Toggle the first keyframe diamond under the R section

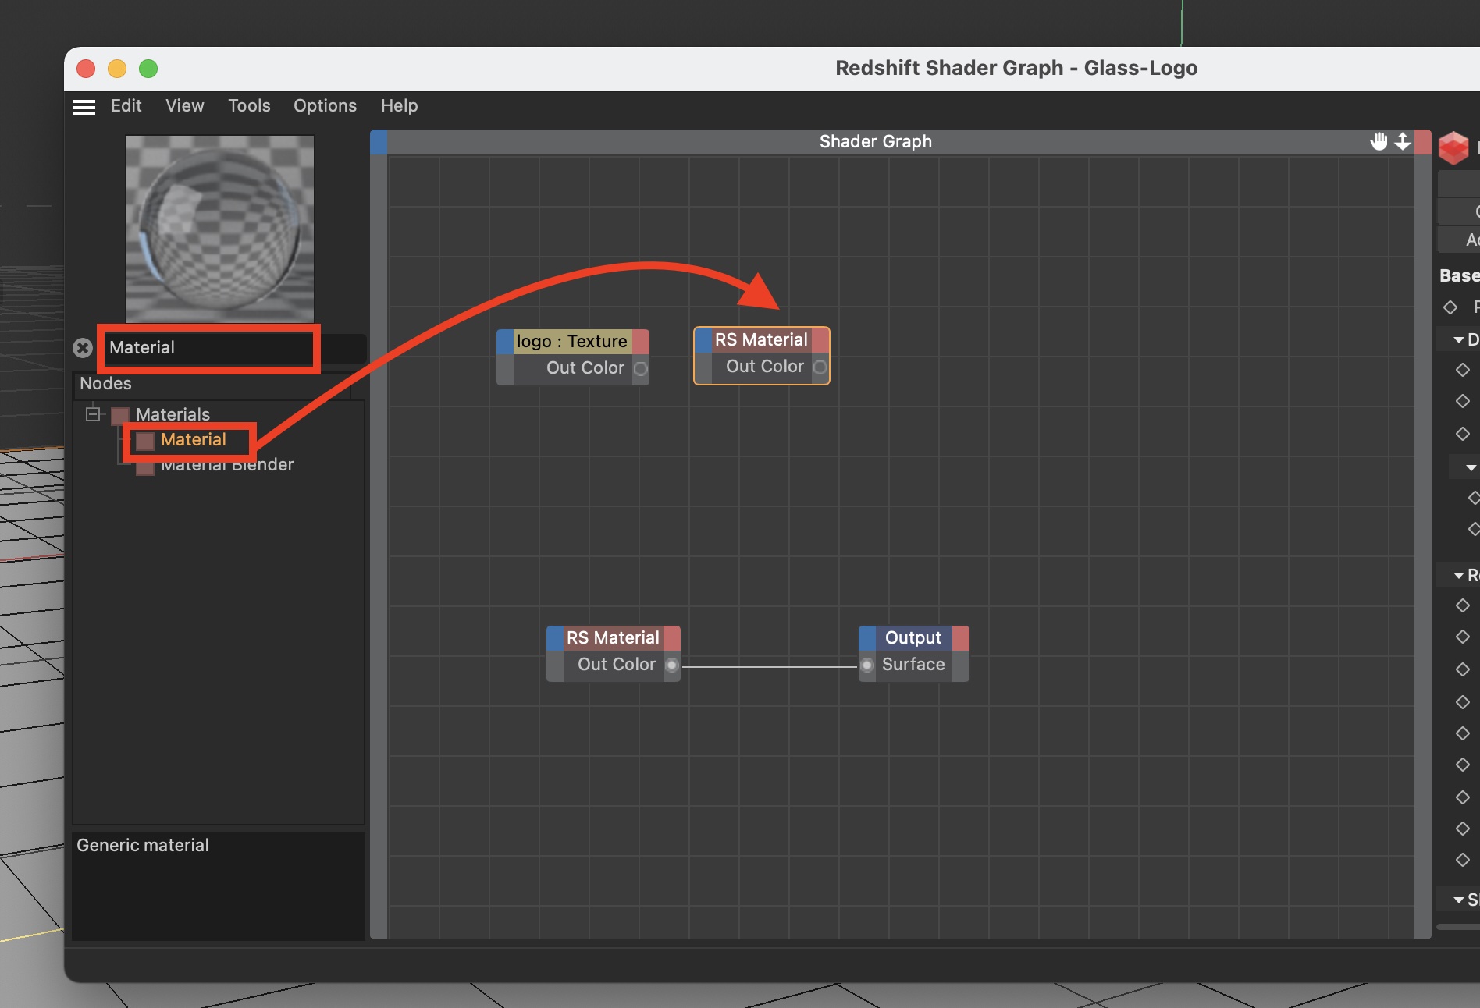[x=1462, y=605]
